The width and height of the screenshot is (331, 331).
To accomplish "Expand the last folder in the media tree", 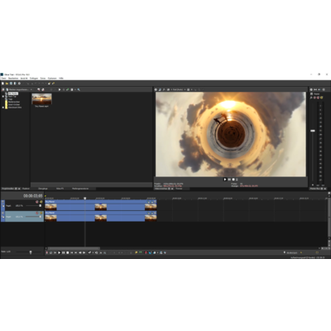I will pos(3,108).
